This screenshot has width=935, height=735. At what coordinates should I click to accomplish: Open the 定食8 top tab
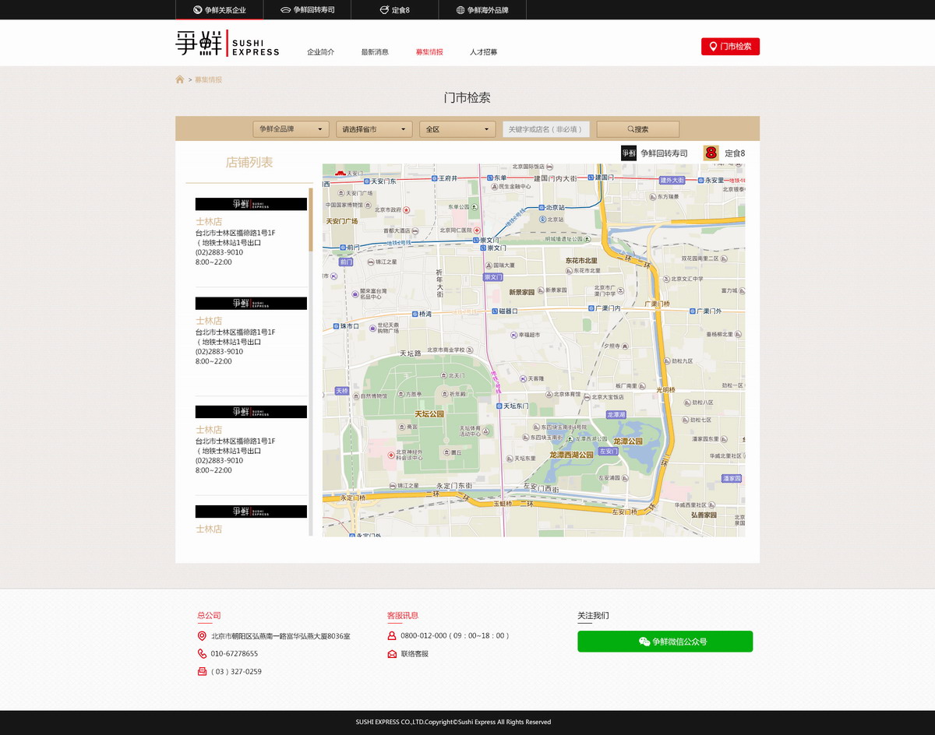pos(394,10)
